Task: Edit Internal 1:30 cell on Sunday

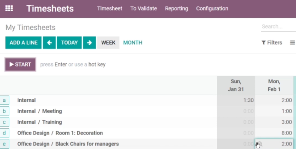Action: pos(236,100)
